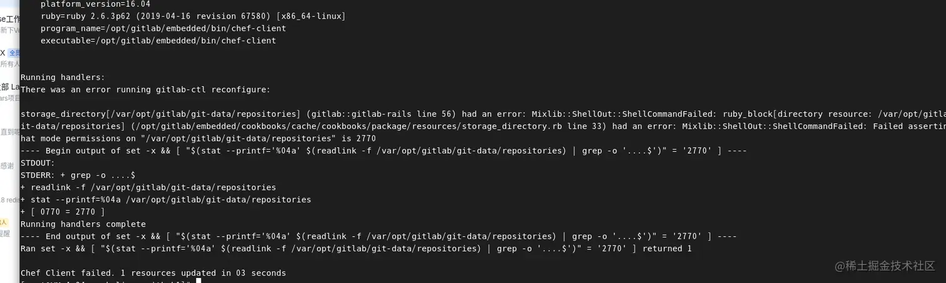Click the 'Running handlers complete' line
The width and height of the screenshot is (946, 283).
(x=83, y=224)
